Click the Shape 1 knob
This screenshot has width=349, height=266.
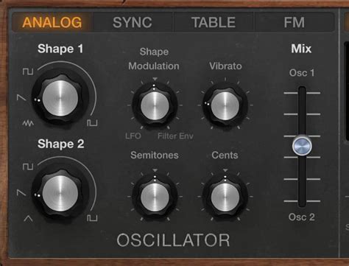coord(60,98)
